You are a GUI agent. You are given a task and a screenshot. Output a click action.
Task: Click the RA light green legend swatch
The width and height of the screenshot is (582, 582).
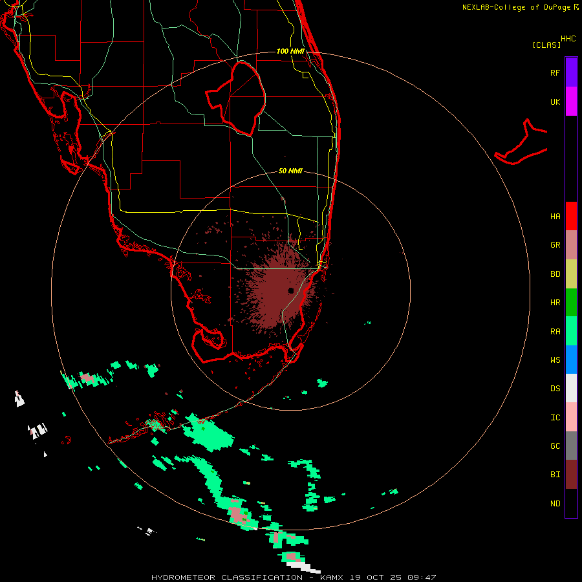(x=571, y=331)
